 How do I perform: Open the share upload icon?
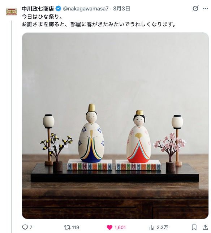tap(205, 227)
